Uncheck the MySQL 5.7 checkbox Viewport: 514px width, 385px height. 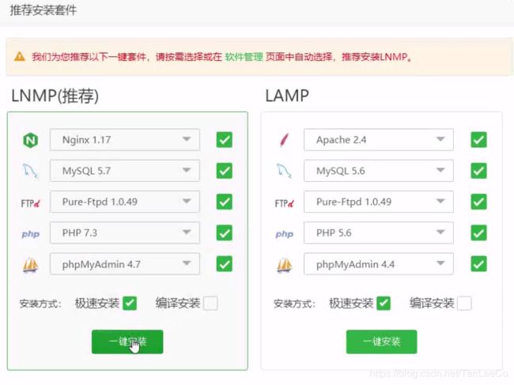click(225, 171)
